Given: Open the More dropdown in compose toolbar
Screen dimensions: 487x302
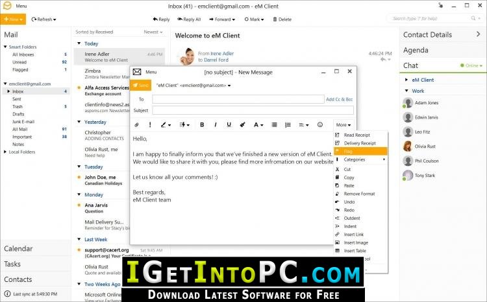Looking at the screenshot, I should [x=343, y=124].
